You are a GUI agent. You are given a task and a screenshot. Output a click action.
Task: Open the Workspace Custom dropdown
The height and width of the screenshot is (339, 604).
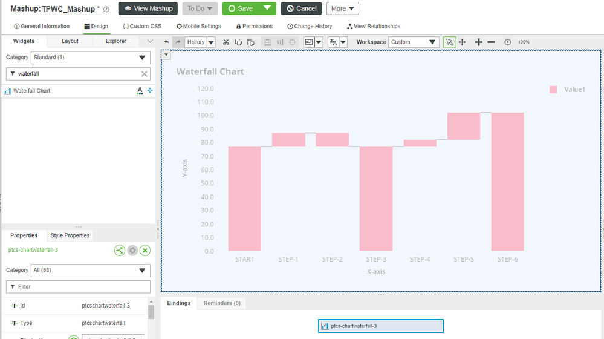414,42
